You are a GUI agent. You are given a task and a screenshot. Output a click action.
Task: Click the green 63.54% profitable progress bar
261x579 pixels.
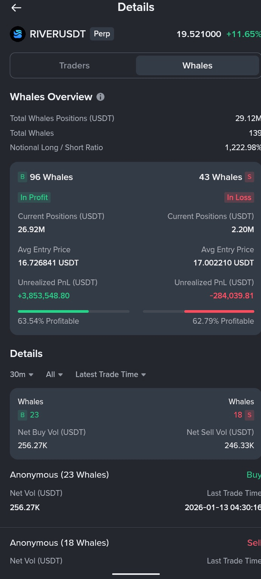click(53, 311)
